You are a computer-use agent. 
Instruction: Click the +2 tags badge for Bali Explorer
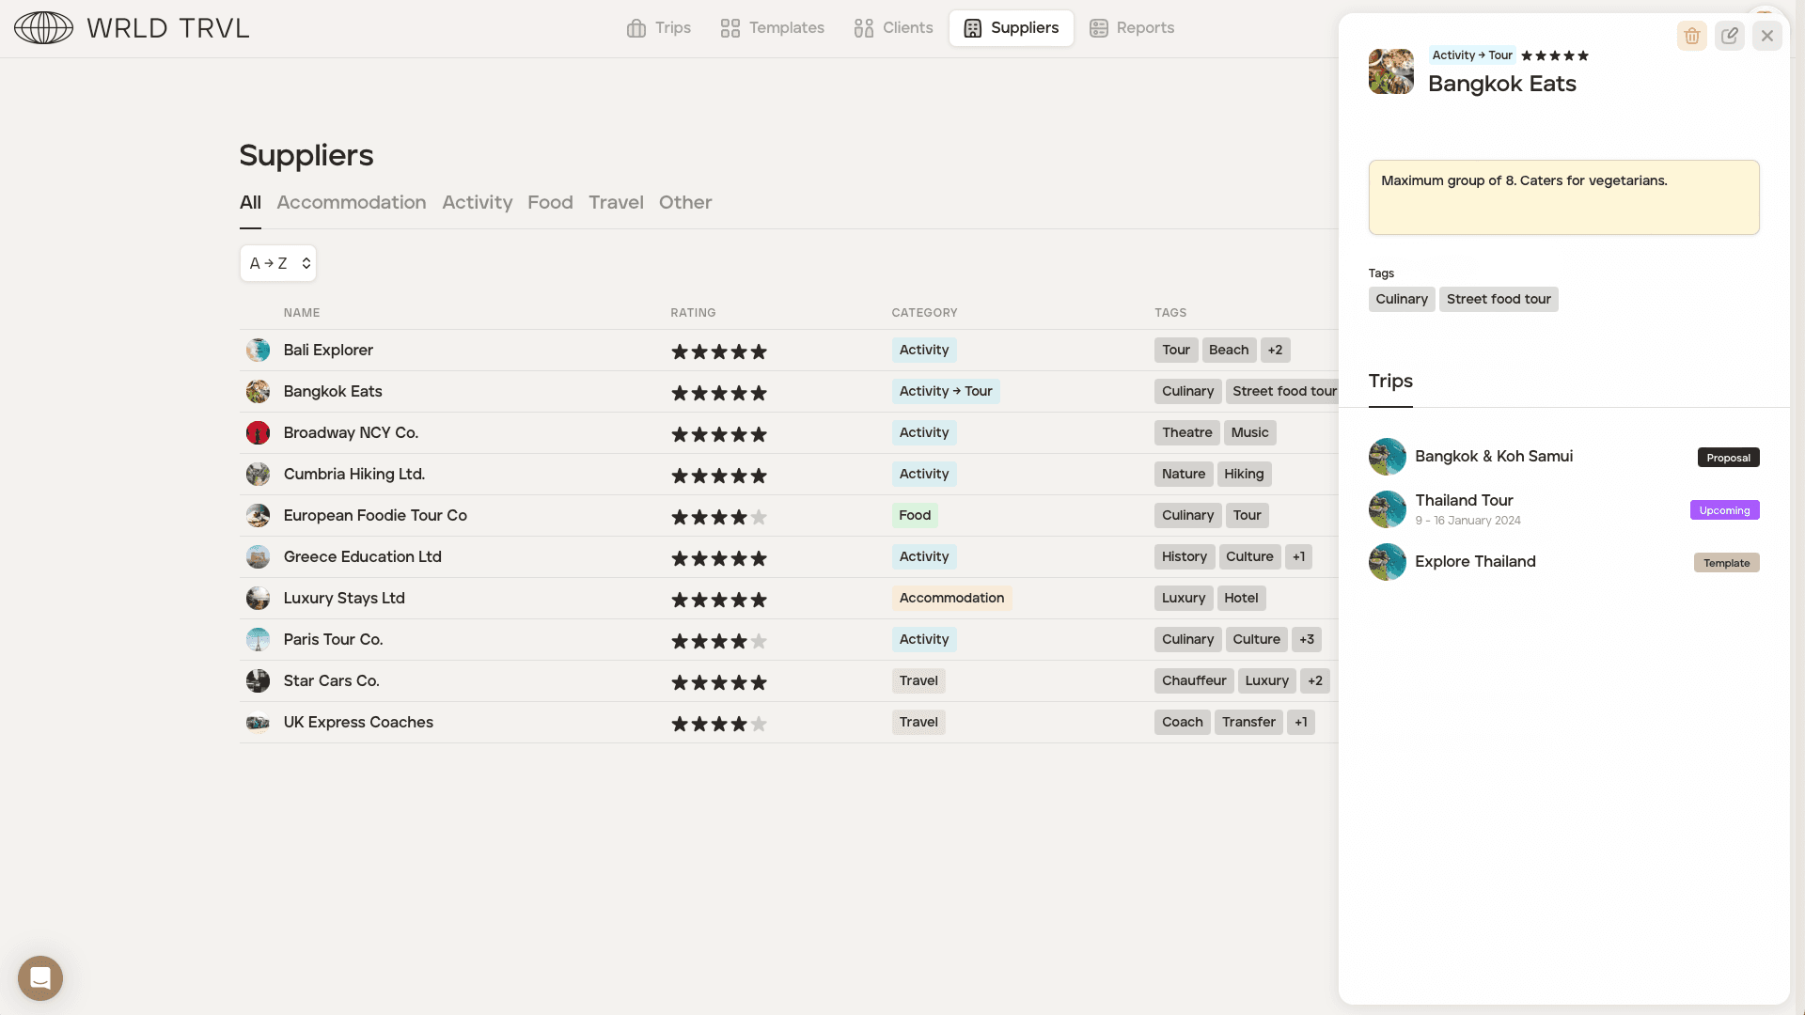[x=1275, y=351]
